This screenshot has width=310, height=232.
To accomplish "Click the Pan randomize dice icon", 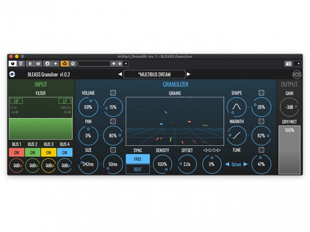I will pos(113,121).
